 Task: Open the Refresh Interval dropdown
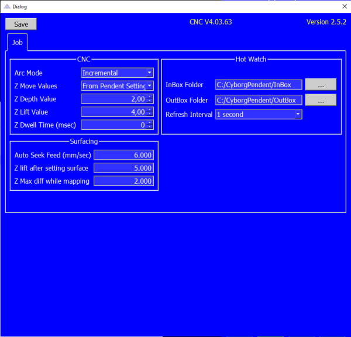tap(259, 114)
